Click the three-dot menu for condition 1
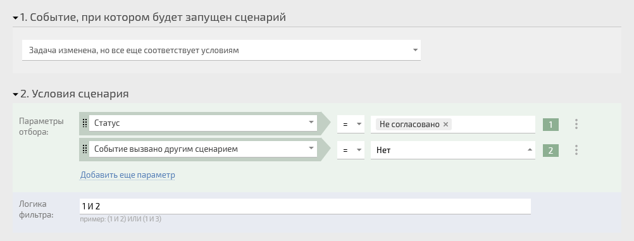The image size is (634, 241). pyautogui.click(x=576, y=124)
